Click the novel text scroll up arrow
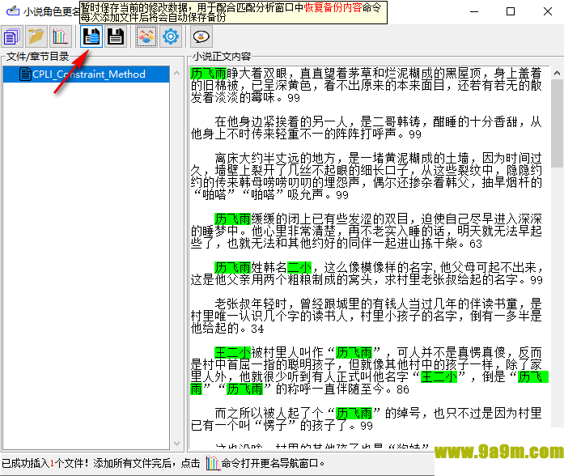The height and width of the screenshot is (476, 564). click(x=557, y=73)
